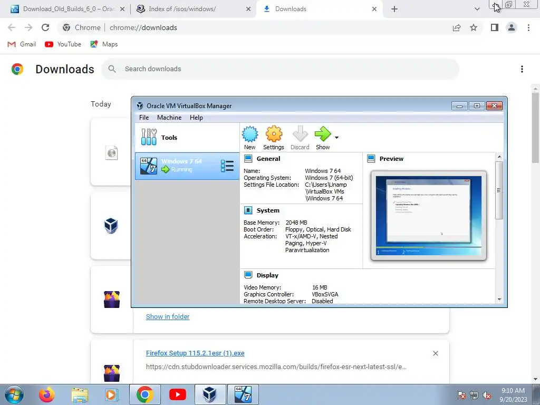The height and width of the screenshot is (405, 540).
Task: Close the Downloads tab
Action: pyautogui.click(x=374, y=9)
